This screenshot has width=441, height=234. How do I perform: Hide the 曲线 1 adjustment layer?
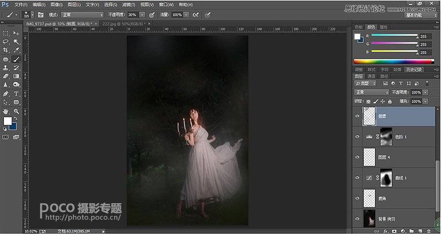point(357,177)
